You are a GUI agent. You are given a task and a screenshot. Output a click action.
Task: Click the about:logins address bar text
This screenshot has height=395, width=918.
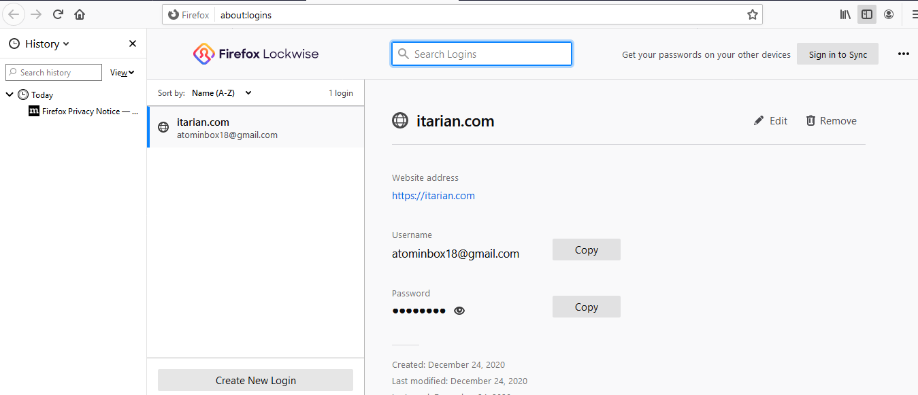tap(246, 15)
